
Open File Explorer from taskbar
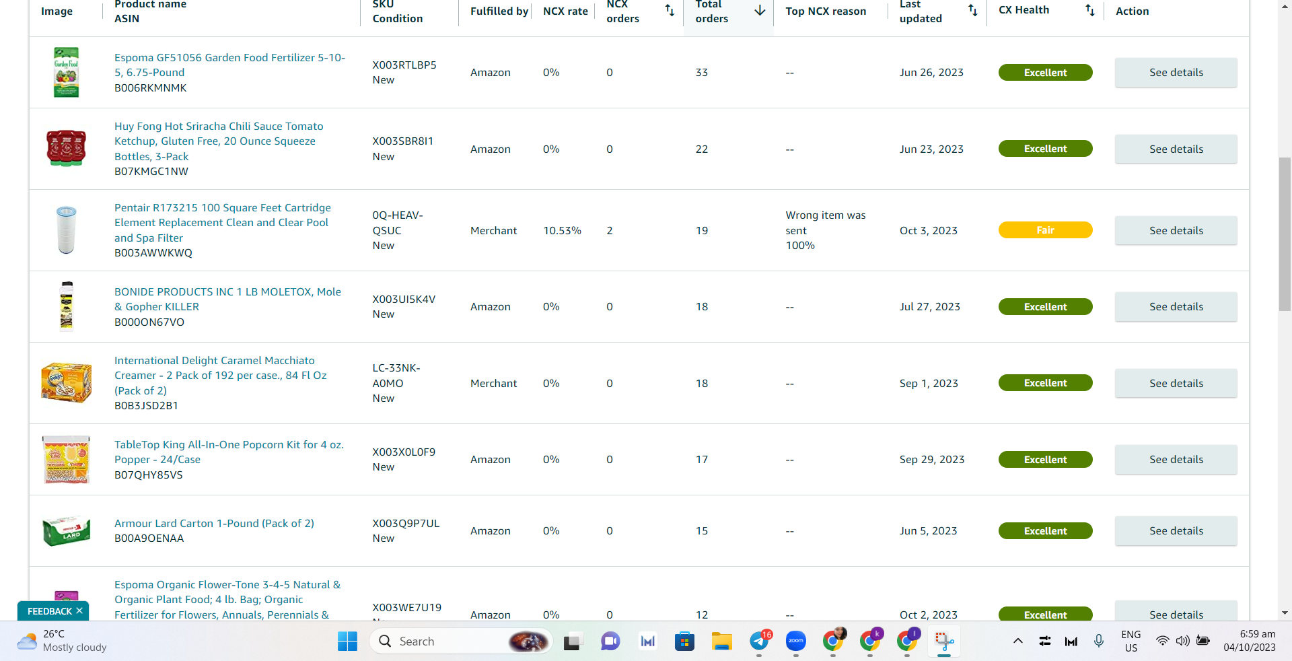tap(721, 641)
